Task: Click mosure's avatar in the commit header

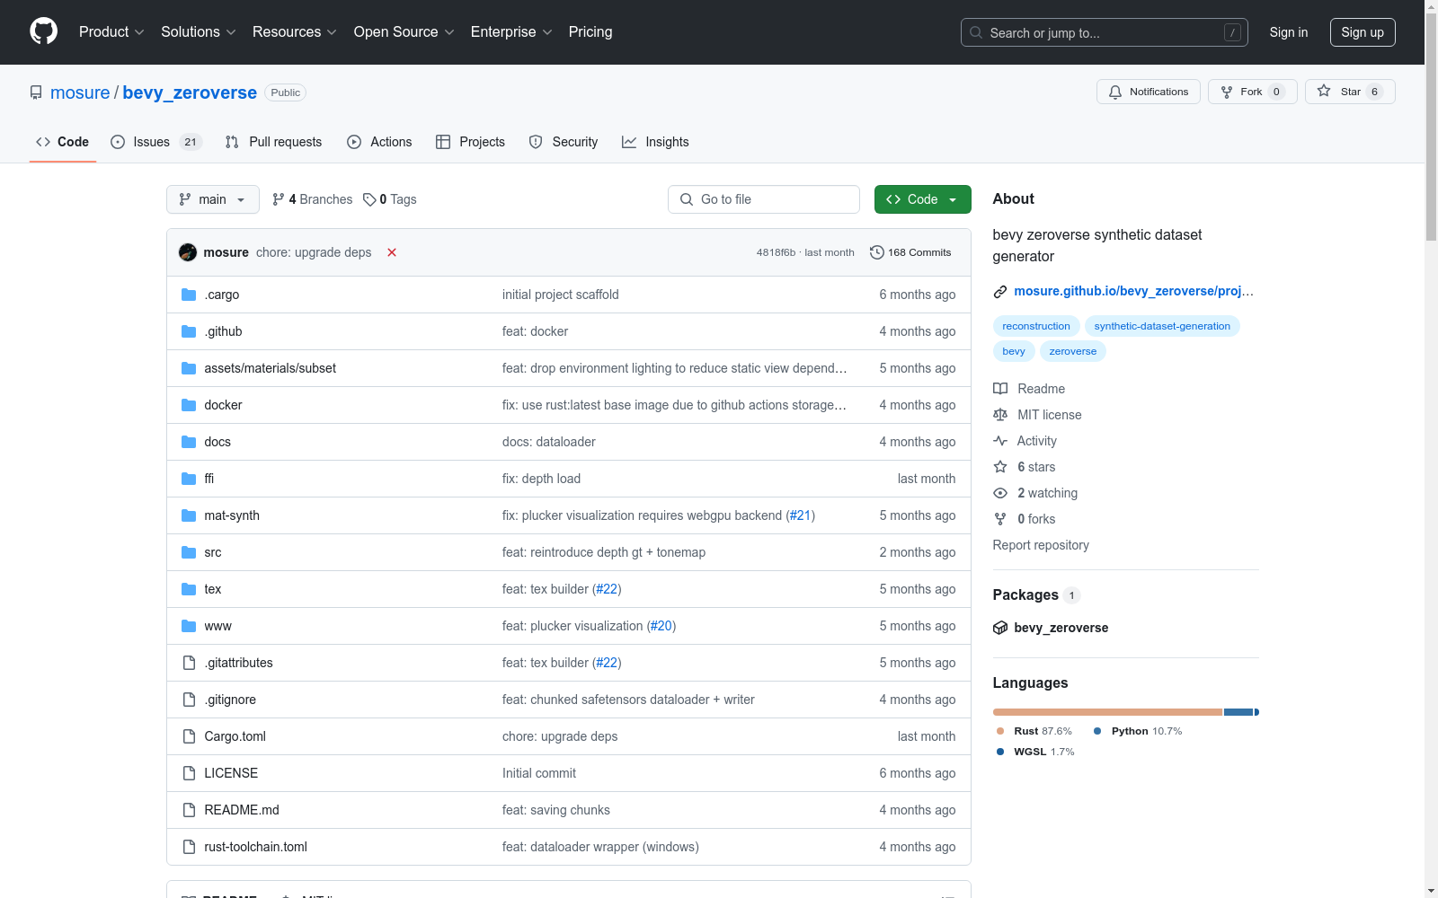Action: coord(188,252)
